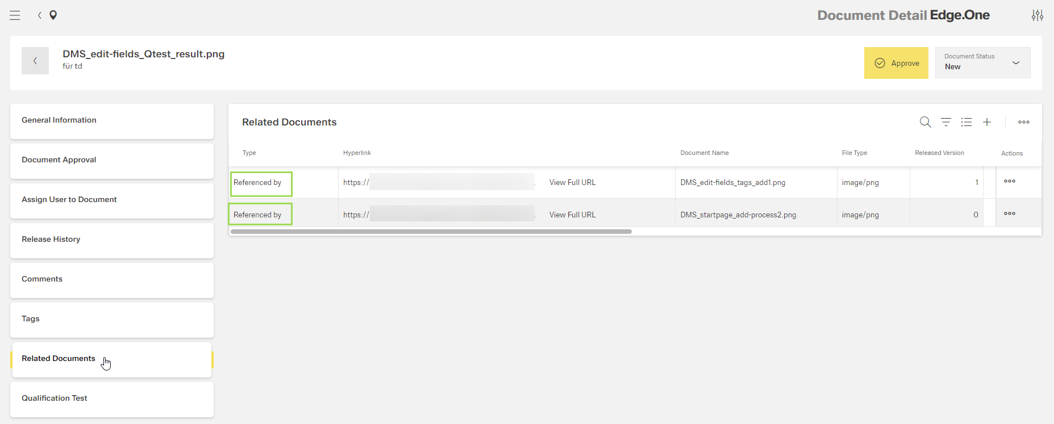The width and height of the screenshot is (1054, 424).
Task: Open settings sliders icon top right
Action: (x=1037, y=15)
